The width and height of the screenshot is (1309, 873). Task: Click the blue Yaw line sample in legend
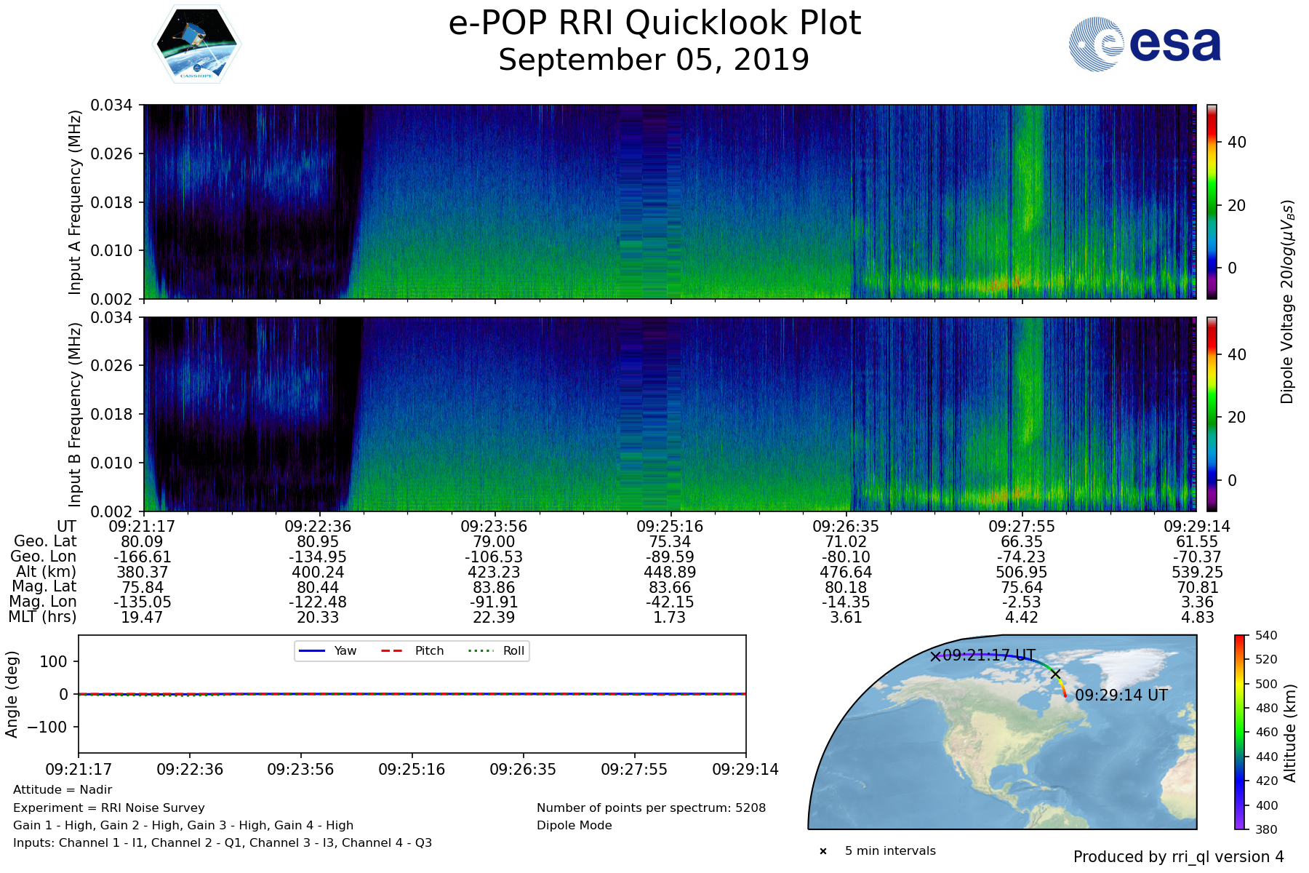point(311,651)
